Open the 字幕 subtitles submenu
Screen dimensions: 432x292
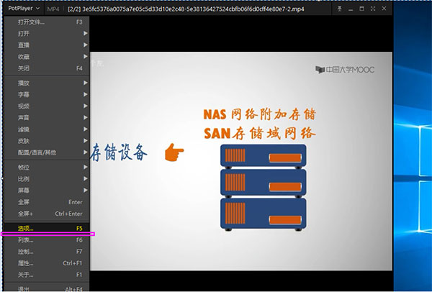[x=24, y=94]
